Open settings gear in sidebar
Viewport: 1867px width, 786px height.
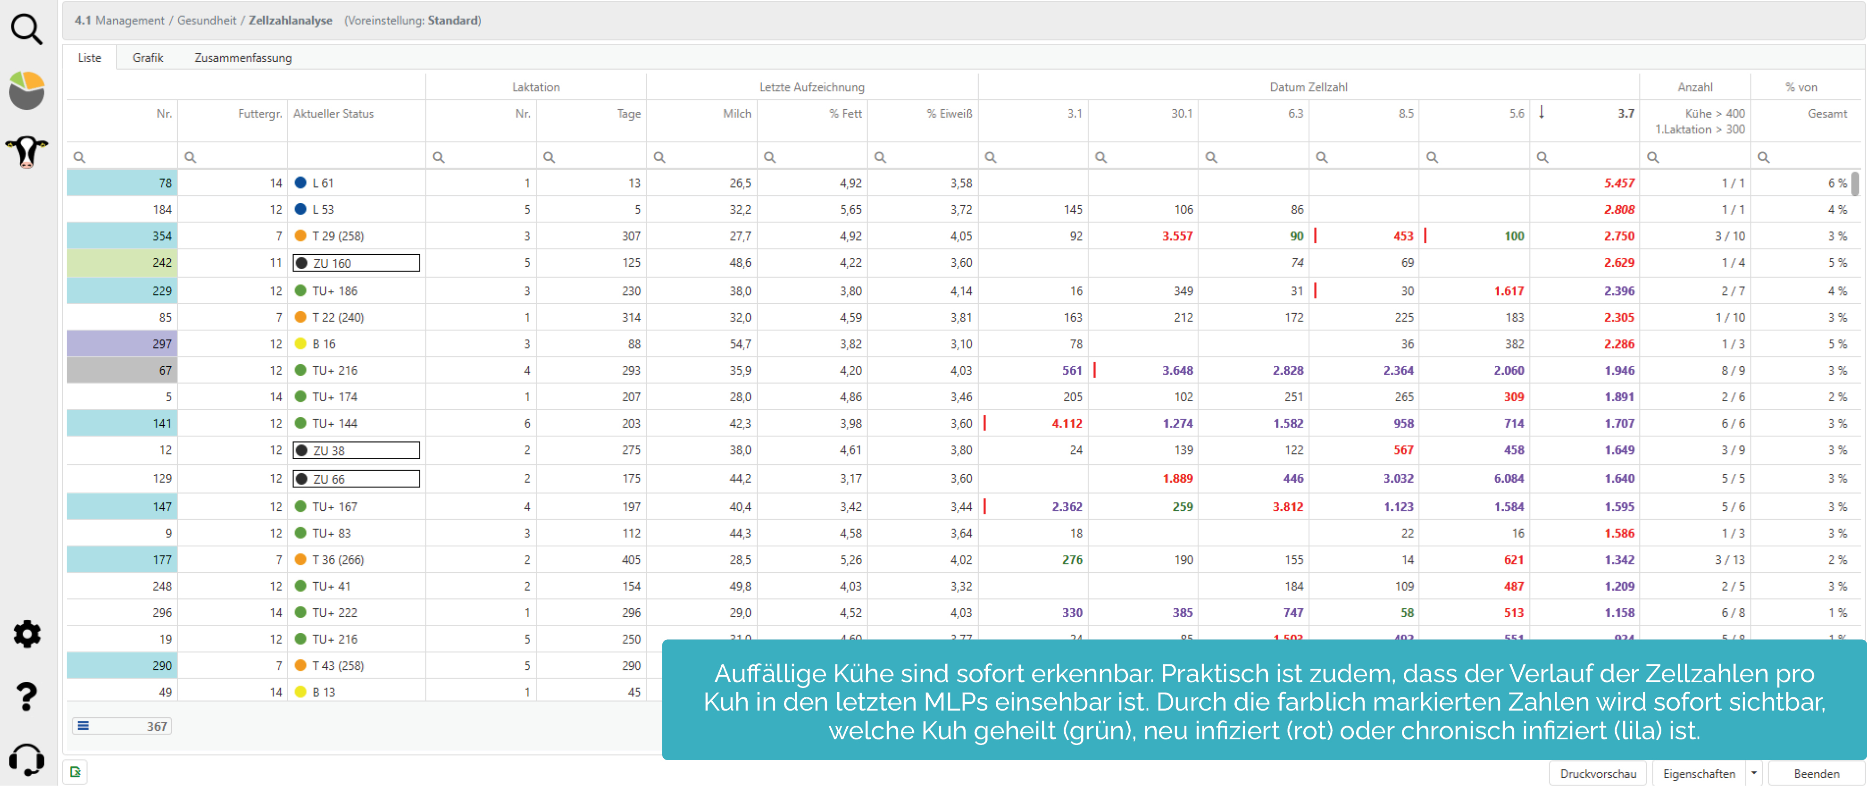[x=27, y=634]
